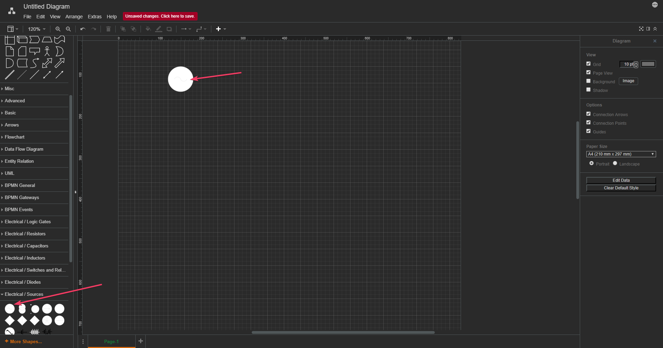This screenshot has height=348, width=663.
Task: Open the Extras menu
Action: click(95, 17)
